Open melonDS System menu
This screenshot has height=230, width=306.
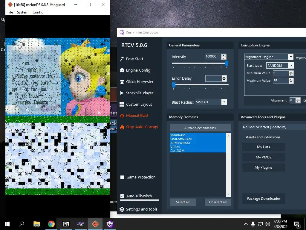23,12
